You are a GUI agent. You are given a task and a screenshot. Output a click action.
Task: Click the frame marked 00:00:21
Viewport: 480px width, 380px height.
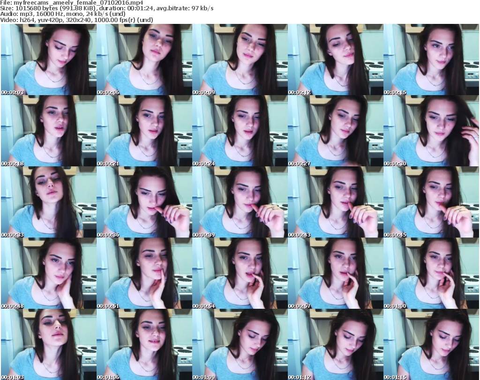point(144,131)
